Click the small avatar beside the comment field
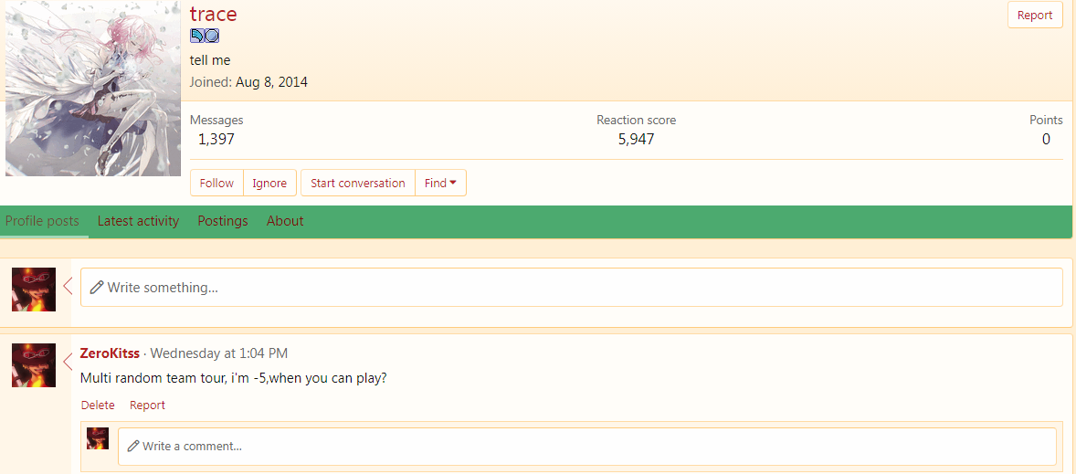The height and width of the screenshot is (474, 1076). pos(98,438)
